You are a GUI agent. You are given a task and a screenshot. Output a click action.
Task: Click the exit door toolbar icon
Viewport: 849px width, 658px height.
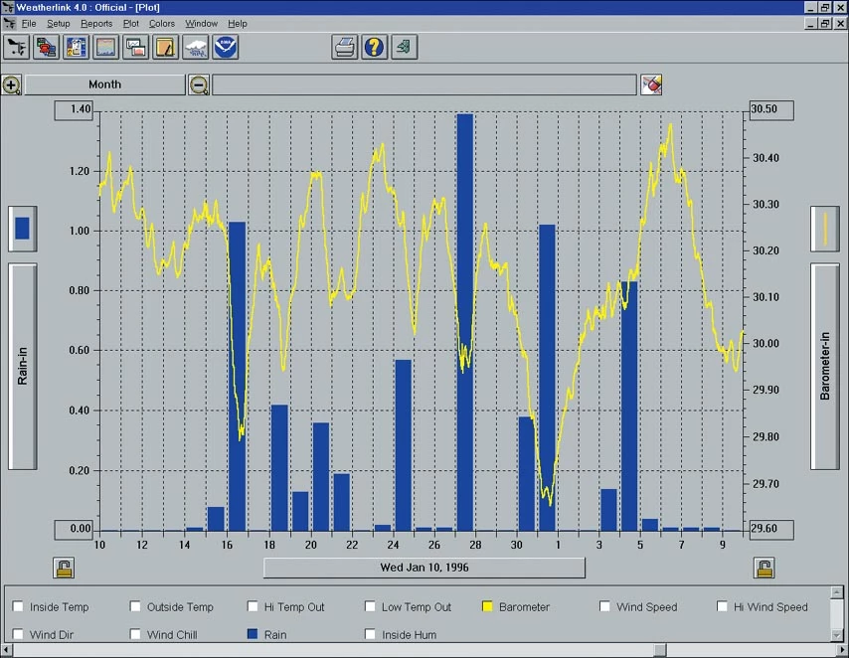click(x=403, y=47)
